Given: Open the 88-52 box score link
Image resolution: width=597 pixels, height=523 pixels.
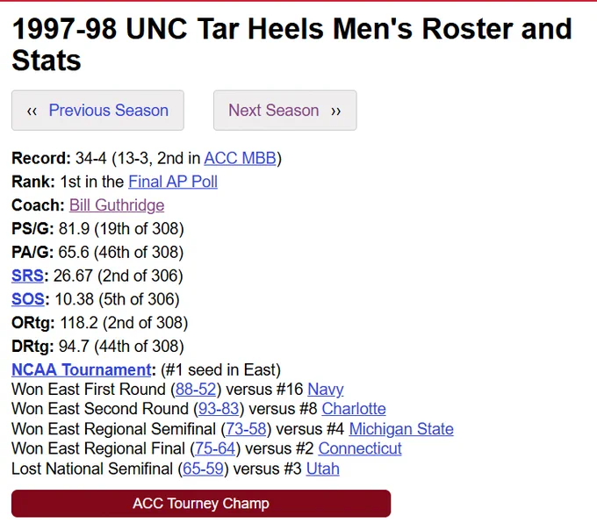Looking at the screenshot, I should click(x=196, y=390).
